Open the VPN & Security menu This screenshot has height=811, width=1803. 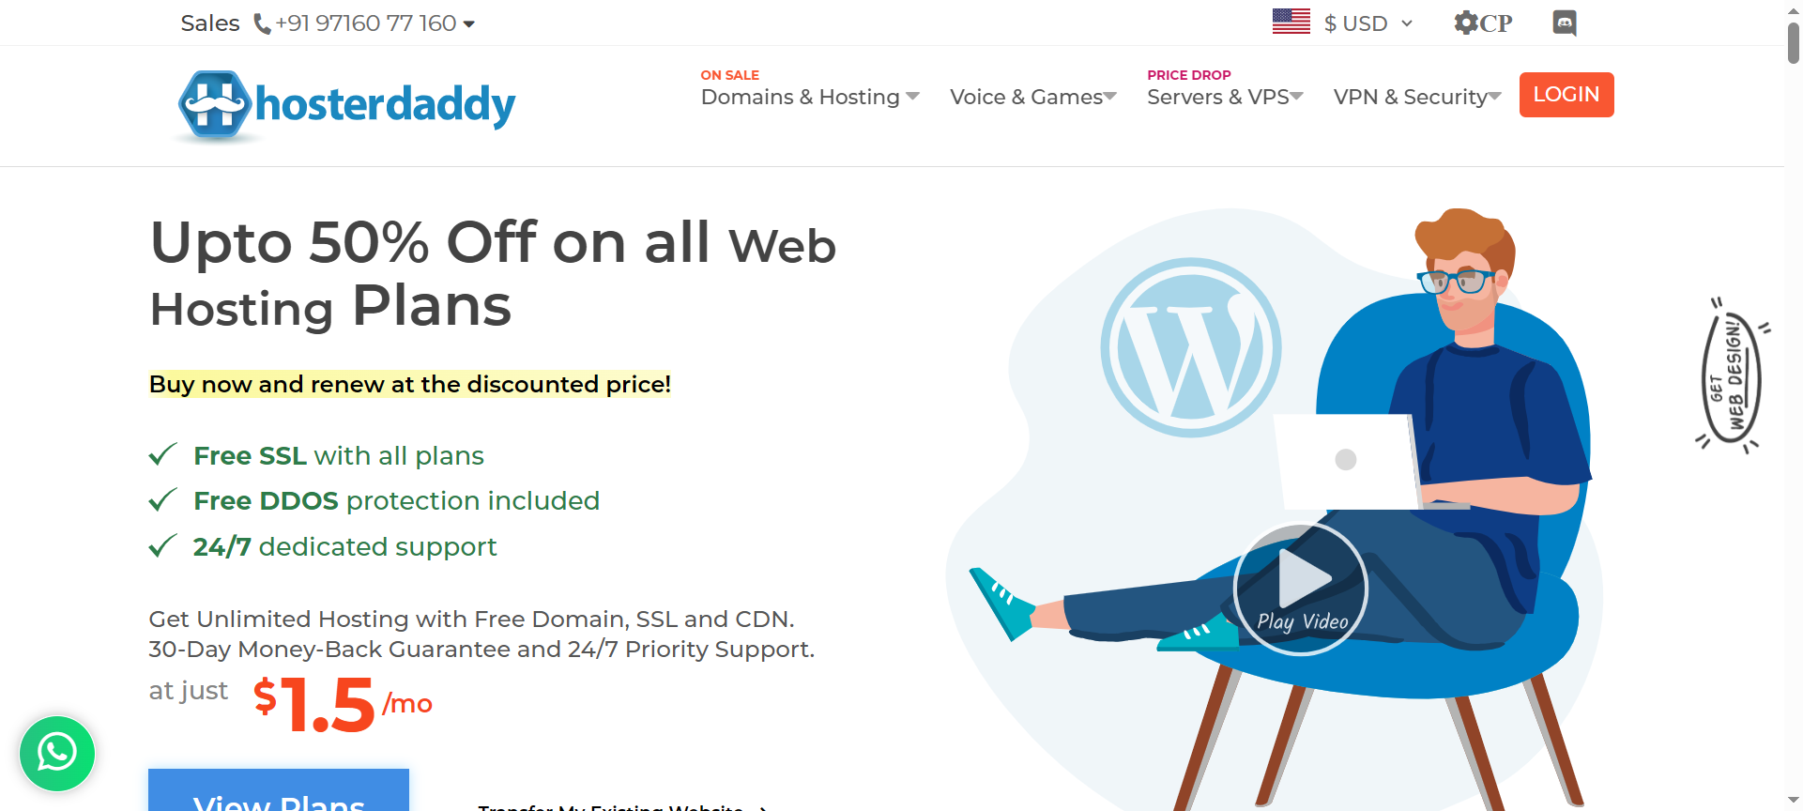[1417, 97]
